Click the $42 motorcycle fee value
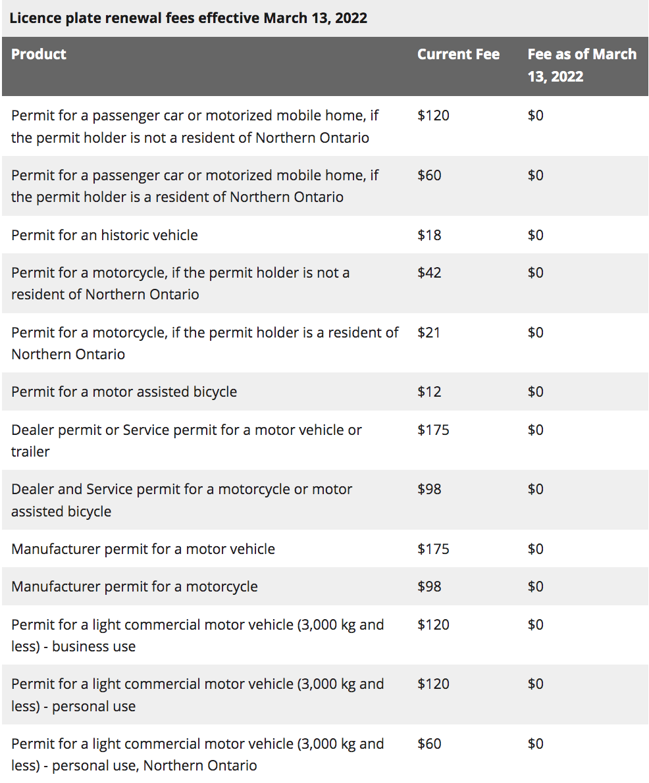This screenshot has height=783, width=649. pyautogui.click(x=429, y=272)
